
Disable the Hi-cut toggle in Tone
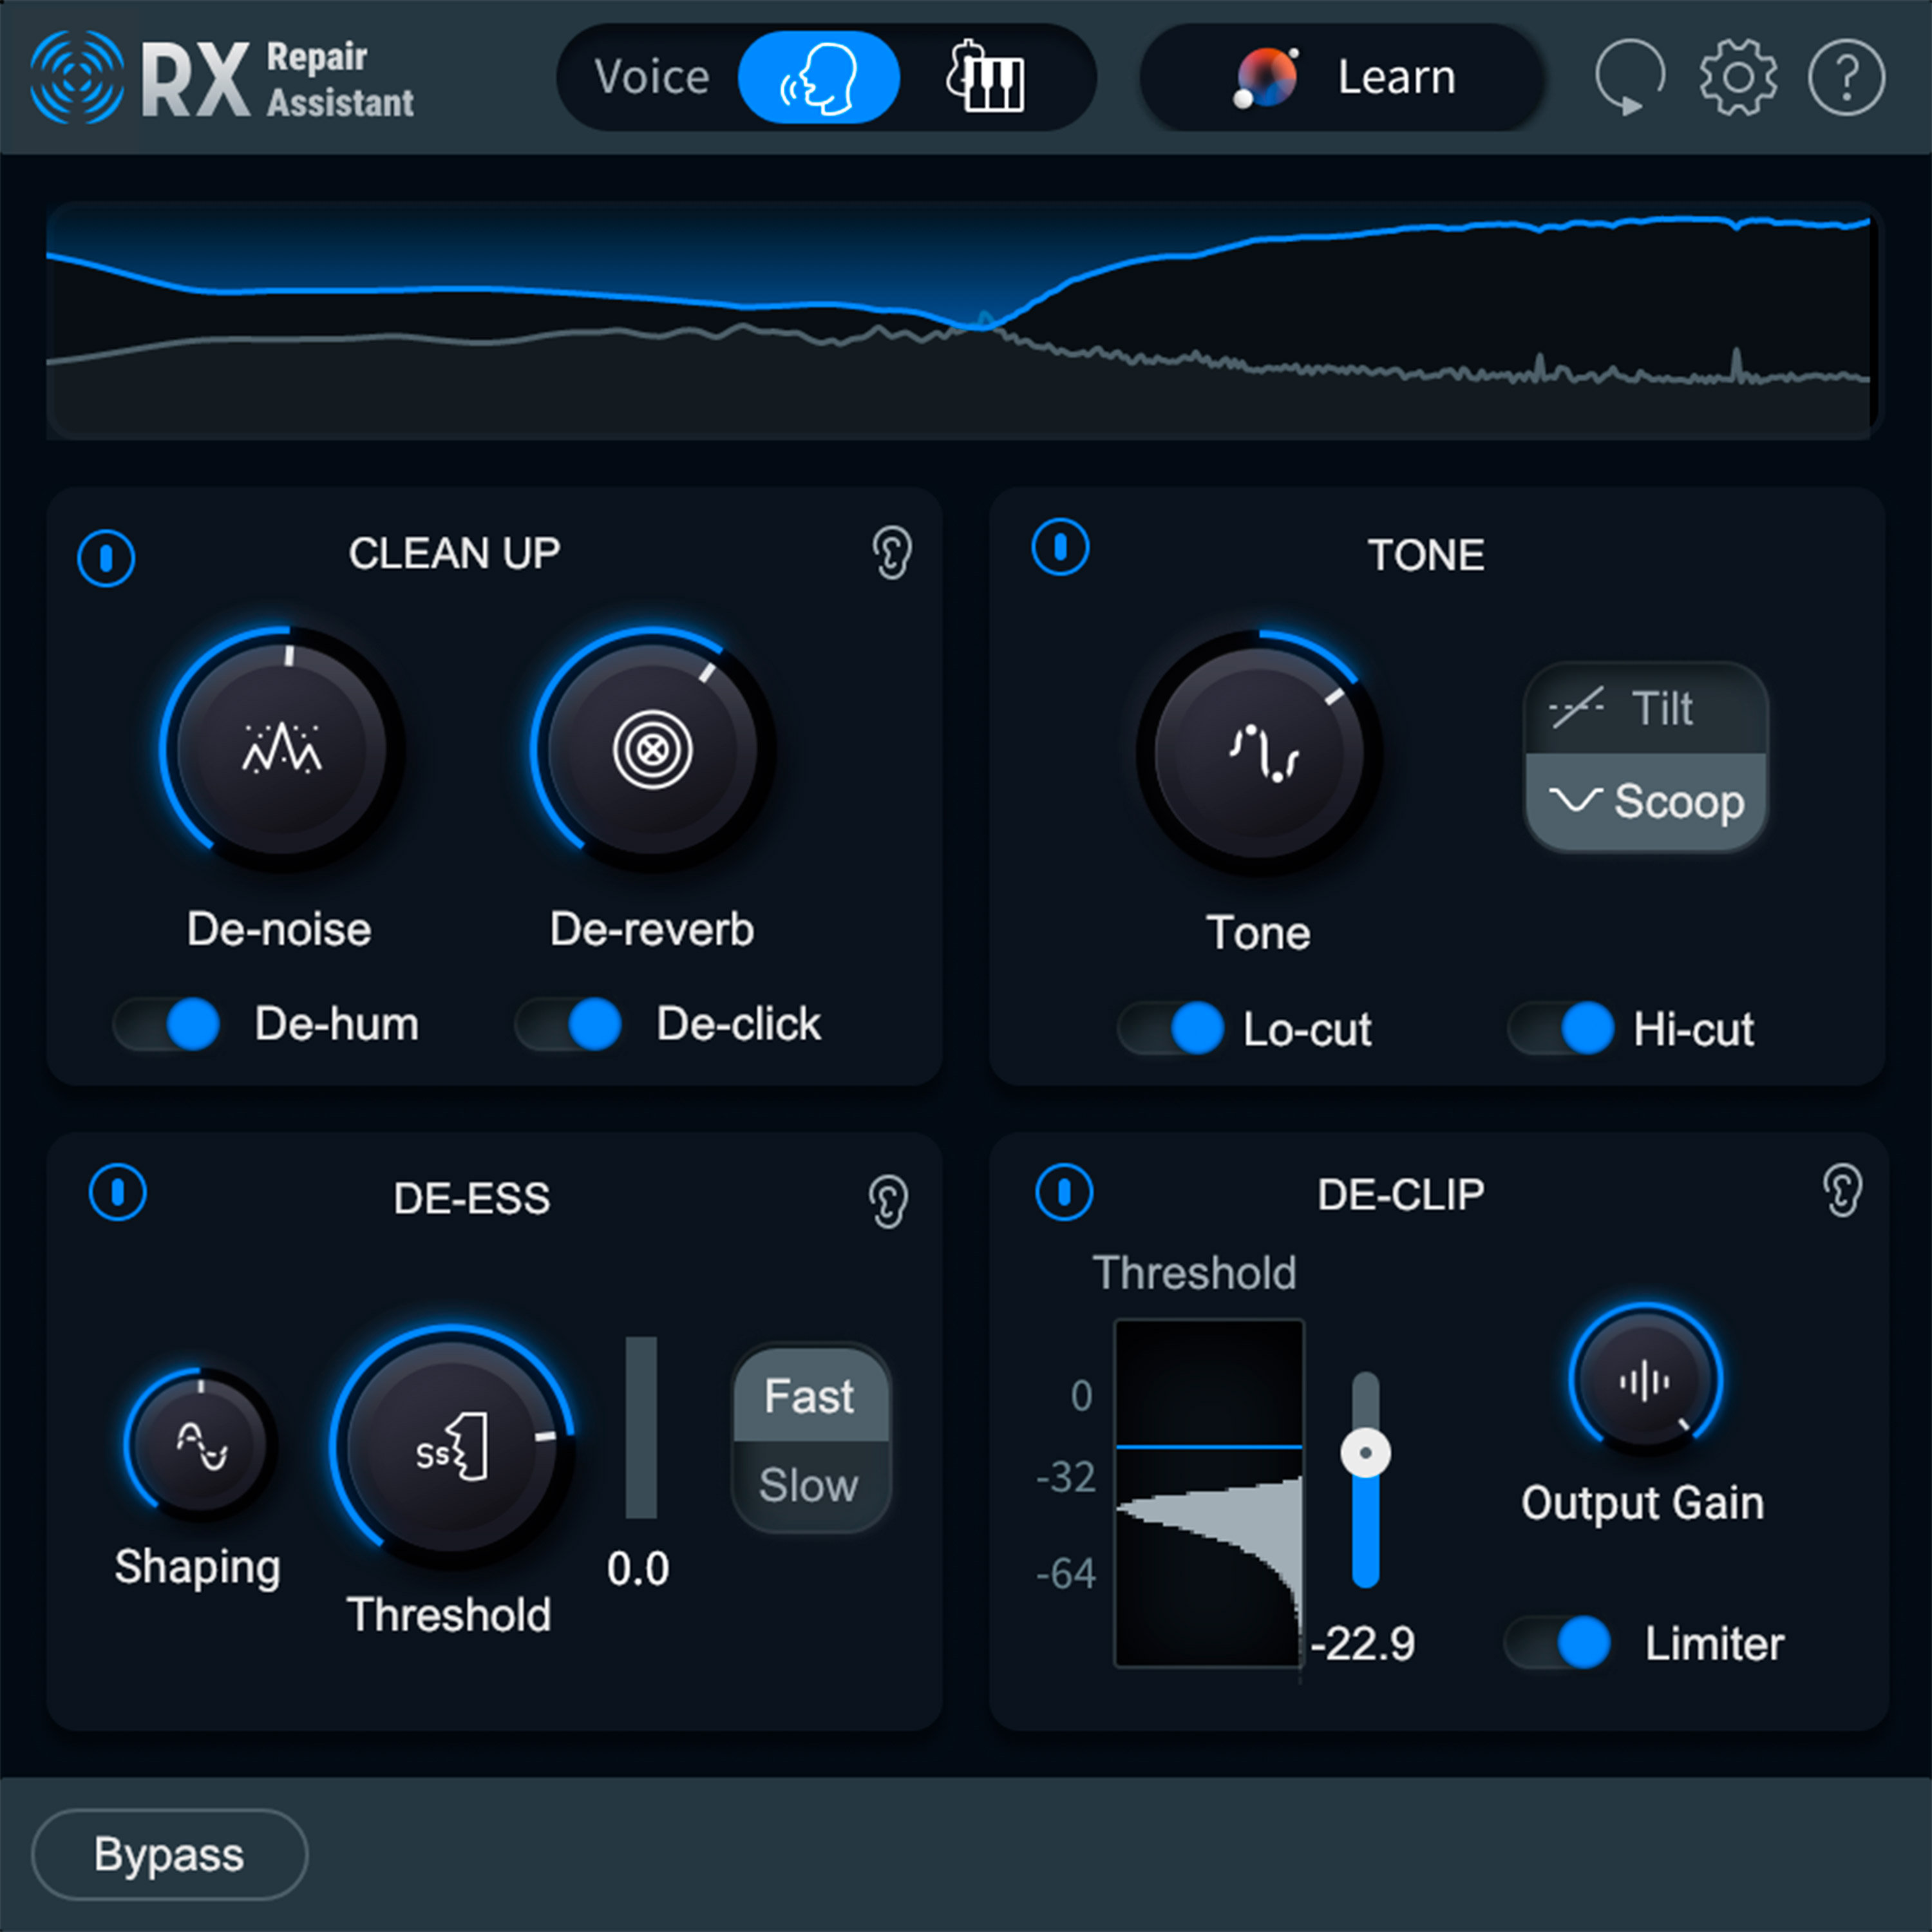point(1563,1029)
